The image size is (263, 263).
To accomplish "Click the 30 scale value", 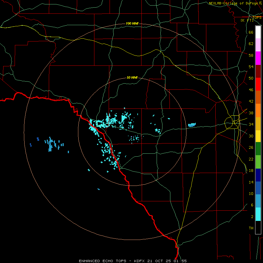I will tap(251, 136).
